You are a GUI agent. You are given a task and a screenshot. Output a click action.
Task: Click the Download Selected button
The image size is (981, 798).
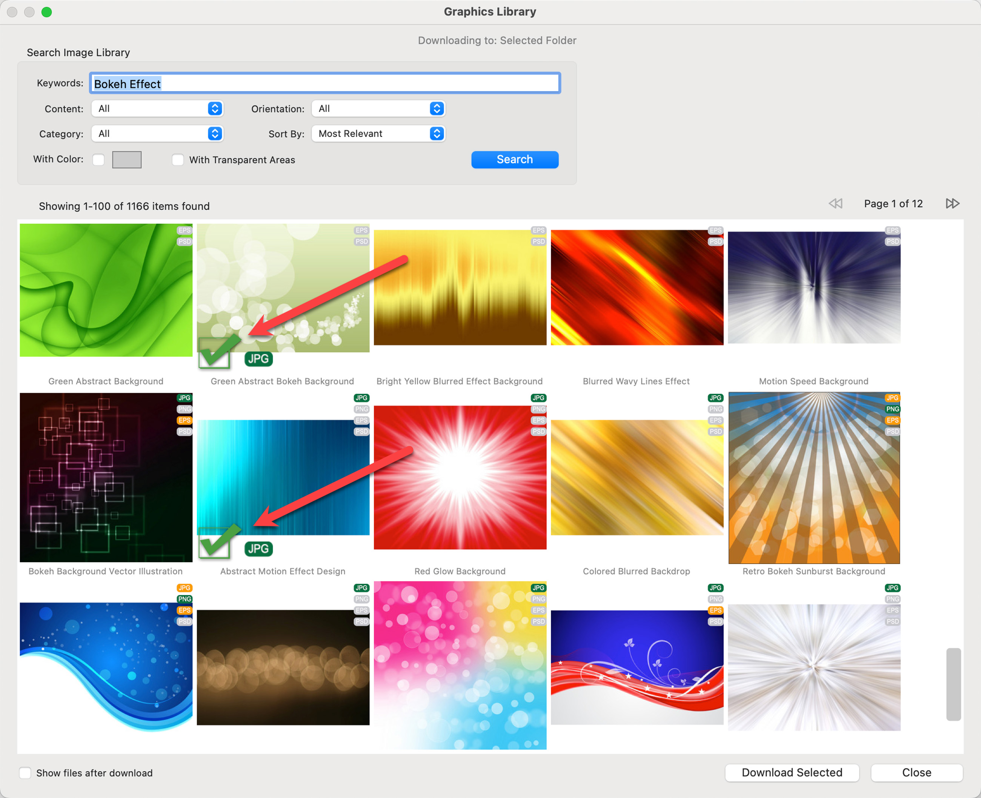coord(792,773)
